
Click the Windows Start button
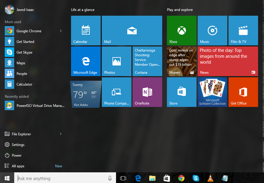click(x=7, y=178)
